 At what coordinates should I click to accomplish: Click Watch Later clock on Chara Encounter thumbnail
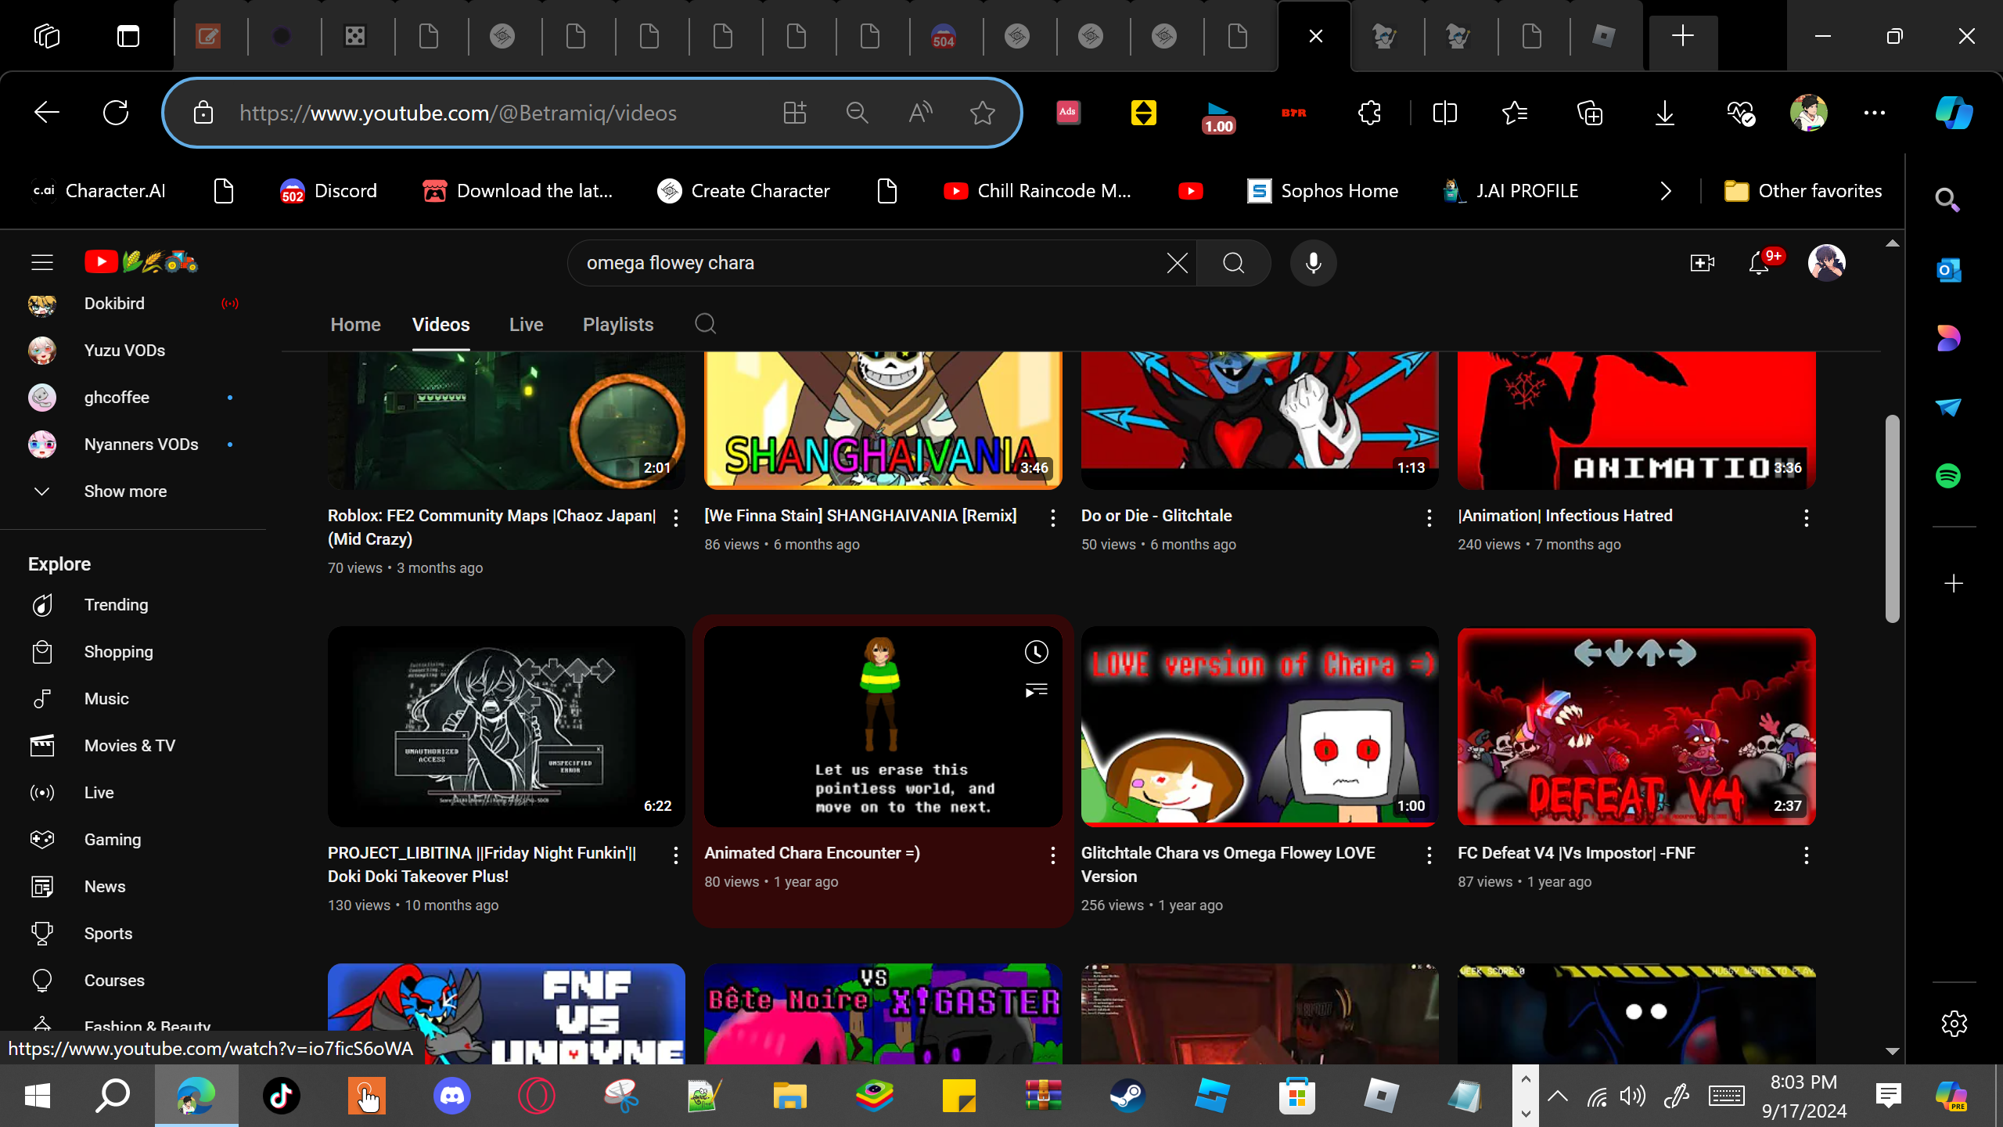(x=1036, y=653)
